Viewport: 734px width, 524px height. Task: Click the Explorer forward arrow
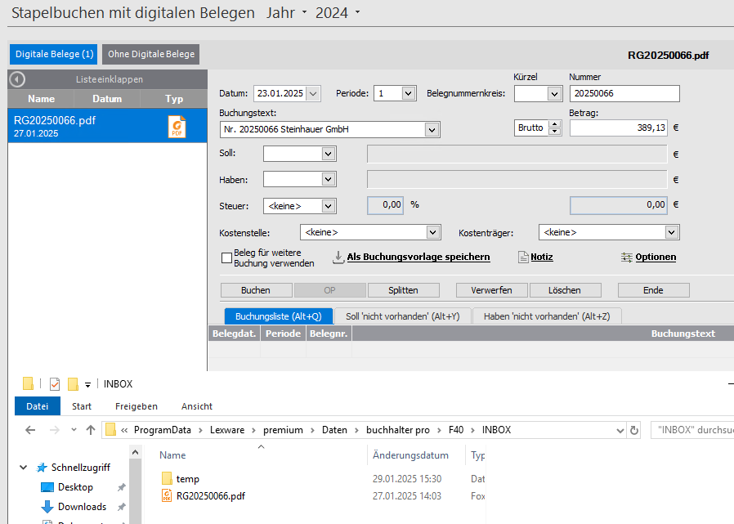[54, 430]
